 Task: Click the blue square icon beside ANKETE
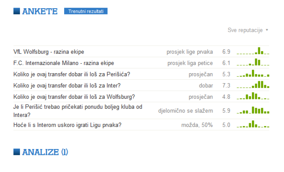[17, 11]
